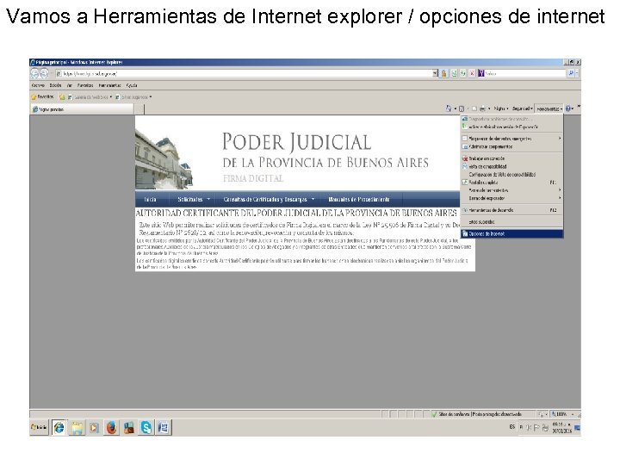Image resolution: width=620 pixels, height=465 pixels.
Task: Click the ES language indicator in tray
Action: (x=512, y=426)
